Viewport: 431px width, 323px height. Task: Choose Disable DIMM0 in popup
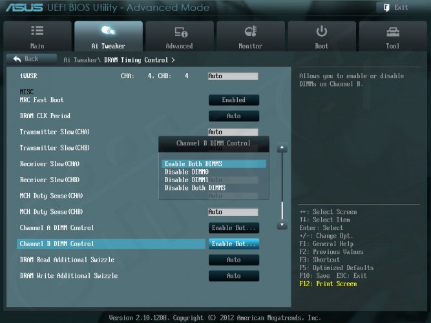pyautogui.click(x=186, y=172)
